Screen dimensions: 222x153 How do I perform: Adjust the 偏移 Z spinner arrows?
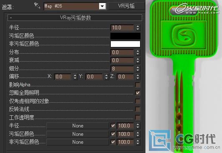pyautogui.click(x=138, y=77)
